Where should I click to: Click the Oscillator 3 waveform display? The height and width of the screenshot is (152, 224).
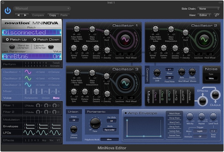(125, 83)
